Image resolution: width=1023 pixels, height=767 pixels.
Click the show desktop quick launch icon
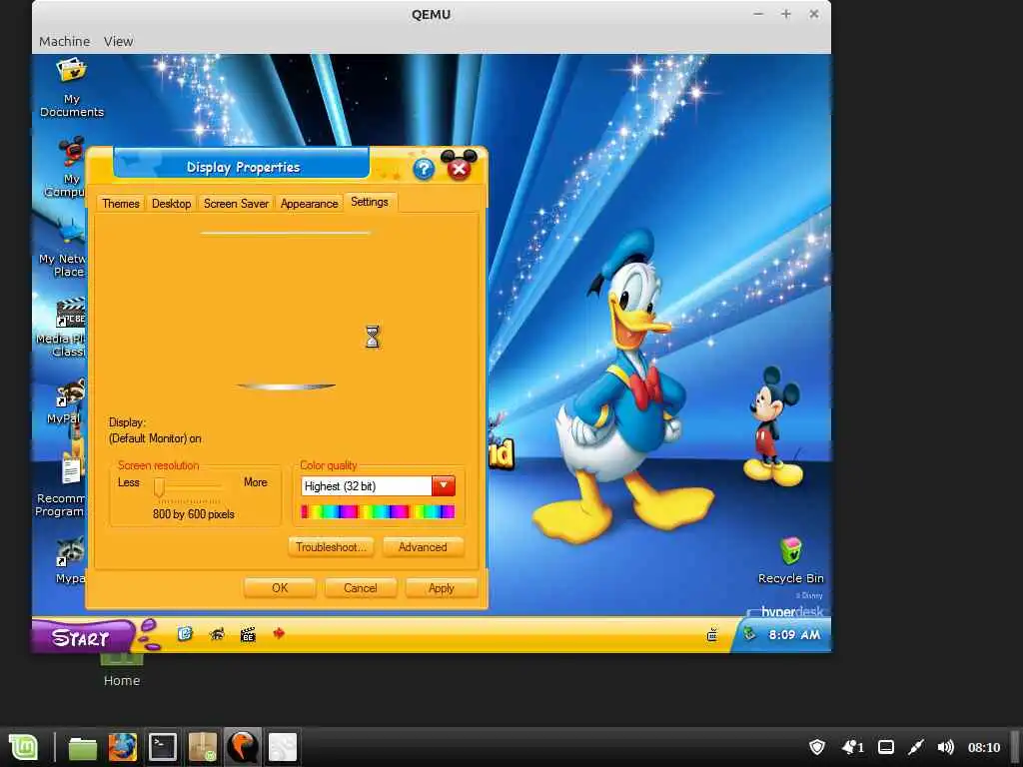click(x=185, y=634)
